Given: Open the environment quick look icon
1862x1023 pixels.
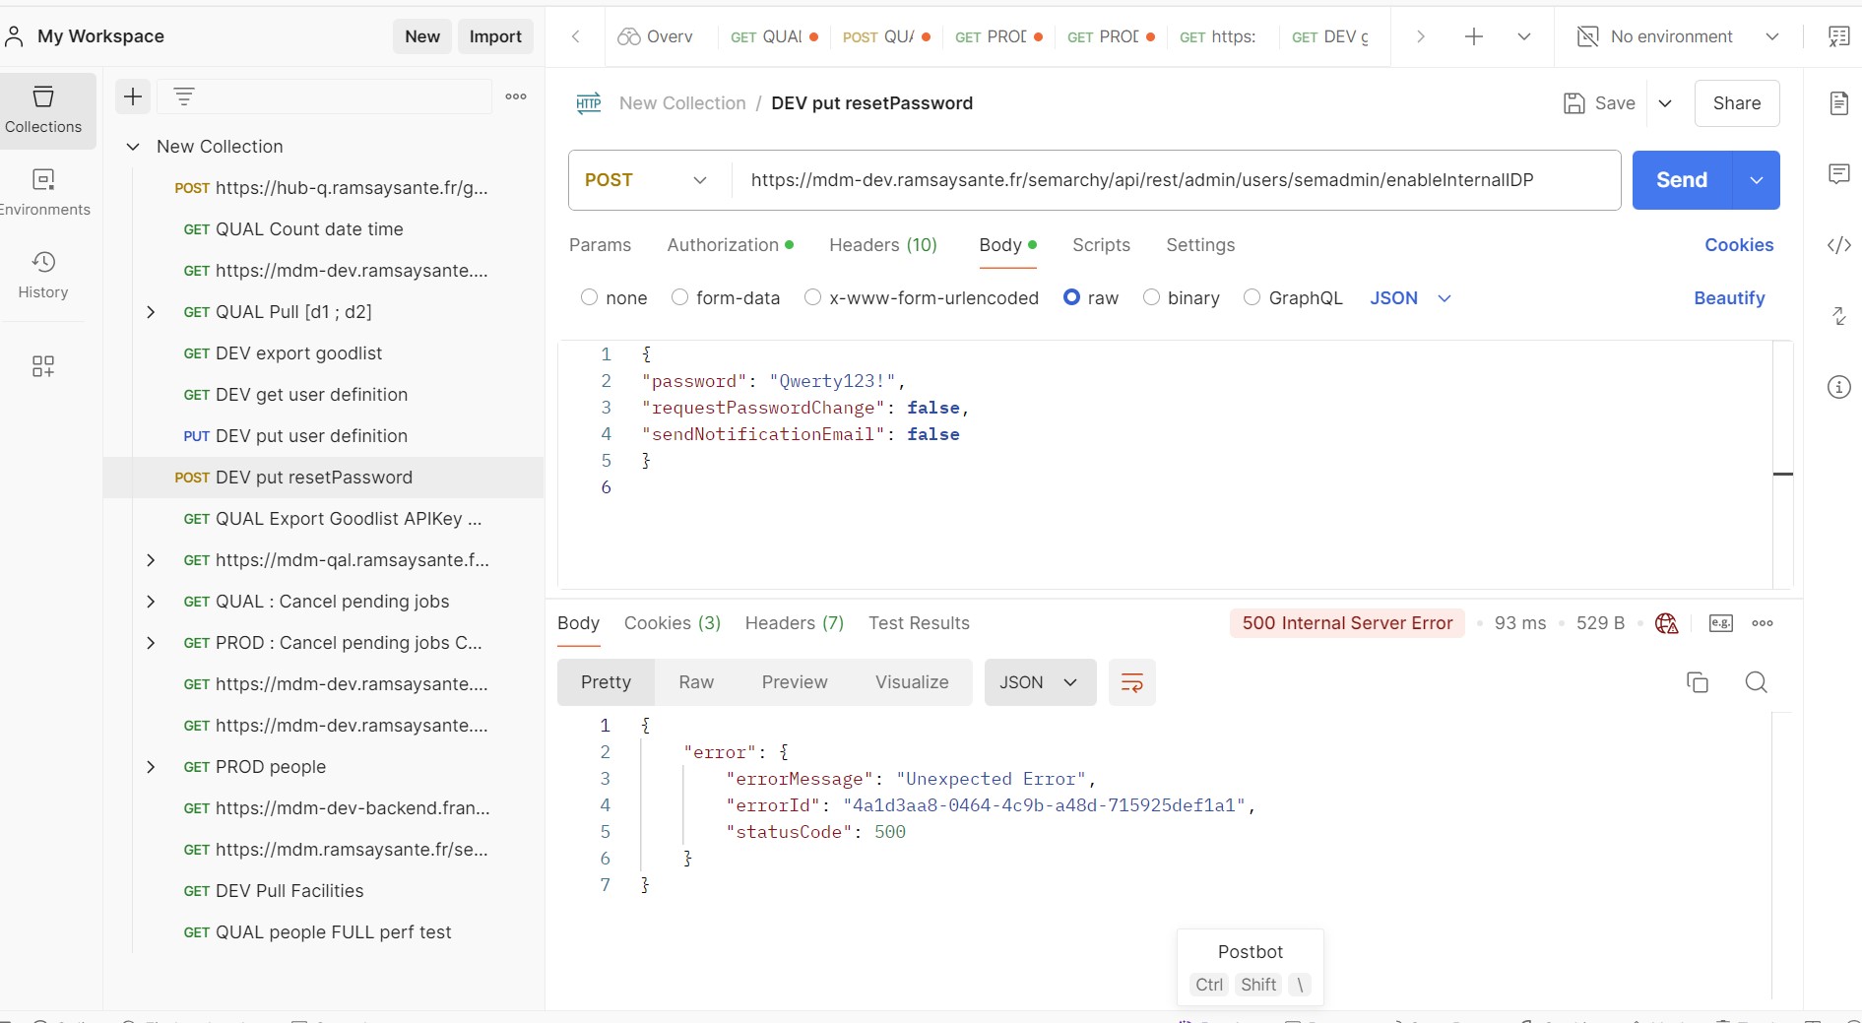Looking at the screenshot, I should (x=1838, y=36).
